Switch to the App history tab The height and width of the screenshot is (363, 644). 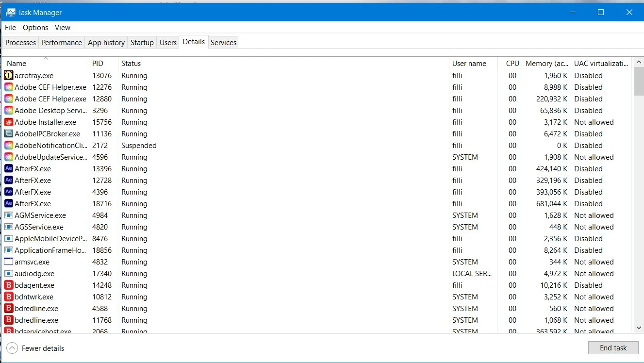point(106,43)
